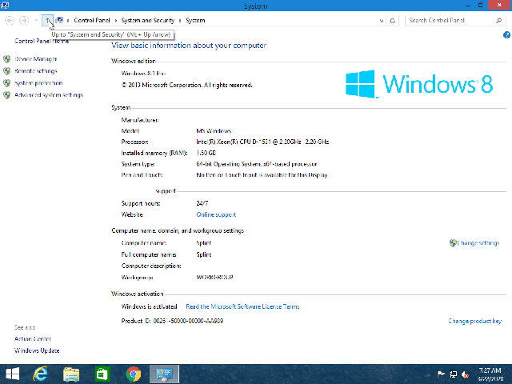Refresh the System page

coord(393,21)
